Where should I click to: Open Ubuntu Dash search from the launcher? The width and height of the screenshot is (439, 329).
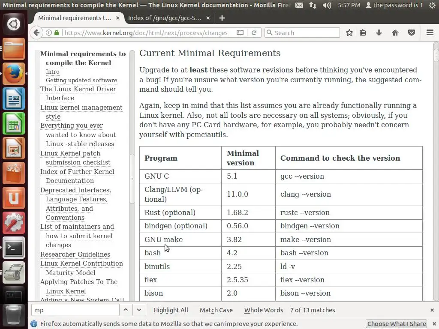pyautogui.click(x=14, y=24)
